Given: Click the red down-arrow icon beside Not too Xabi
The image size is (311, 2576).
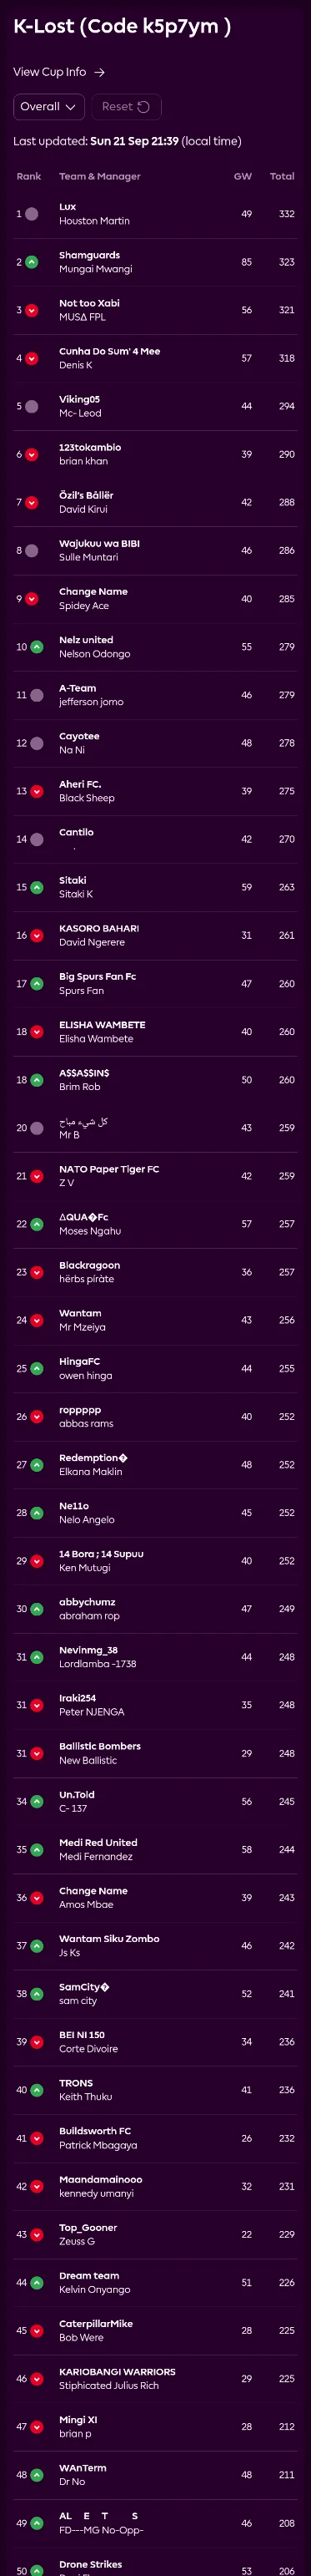Looking at the screenshot, I should click(x=32, y=310).
